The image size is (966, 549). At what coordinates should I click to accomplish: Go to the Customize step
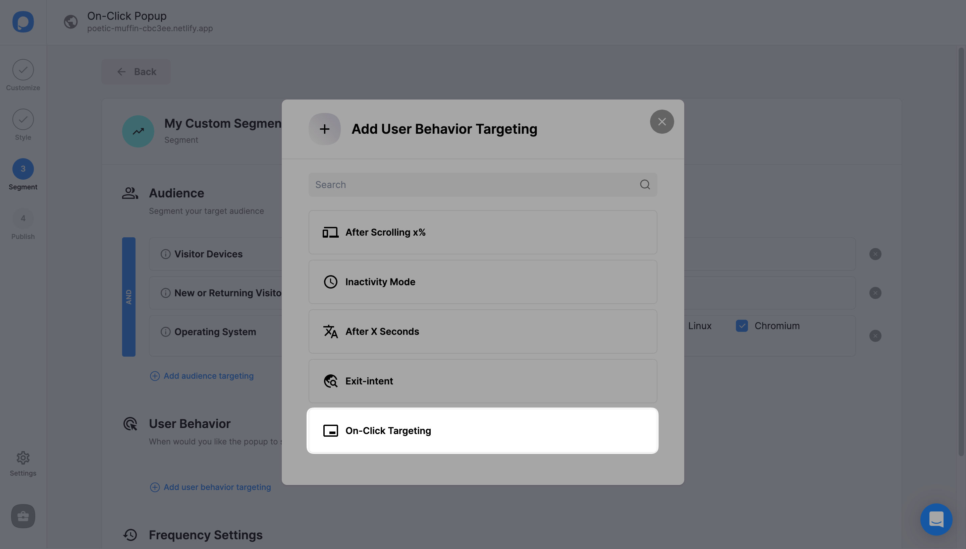coord(23,70)
